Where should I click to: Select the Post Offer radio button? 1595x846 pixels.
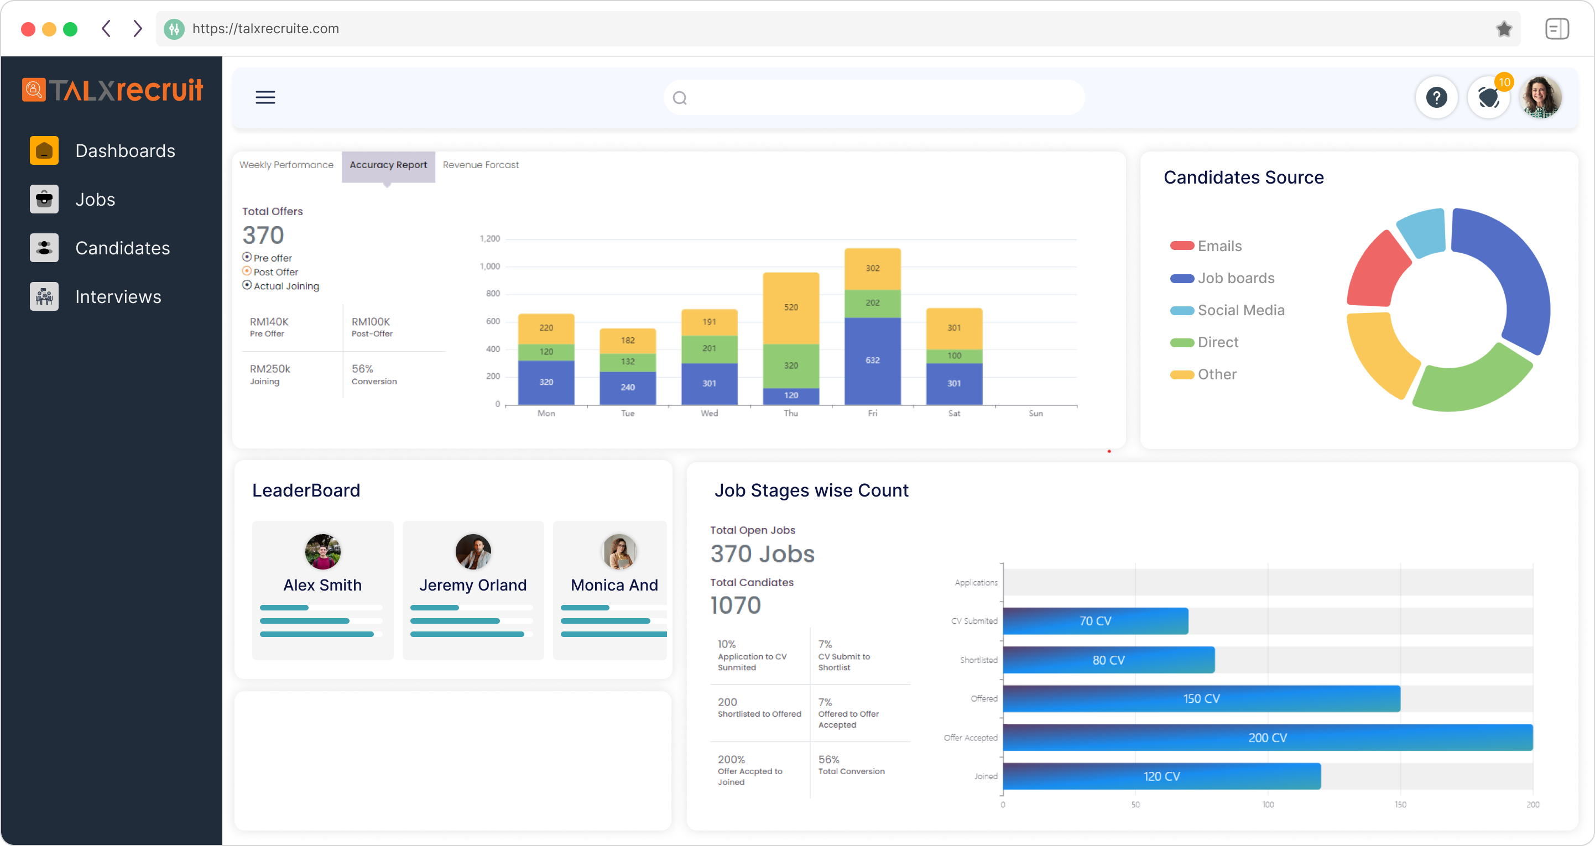pos(247,271)
